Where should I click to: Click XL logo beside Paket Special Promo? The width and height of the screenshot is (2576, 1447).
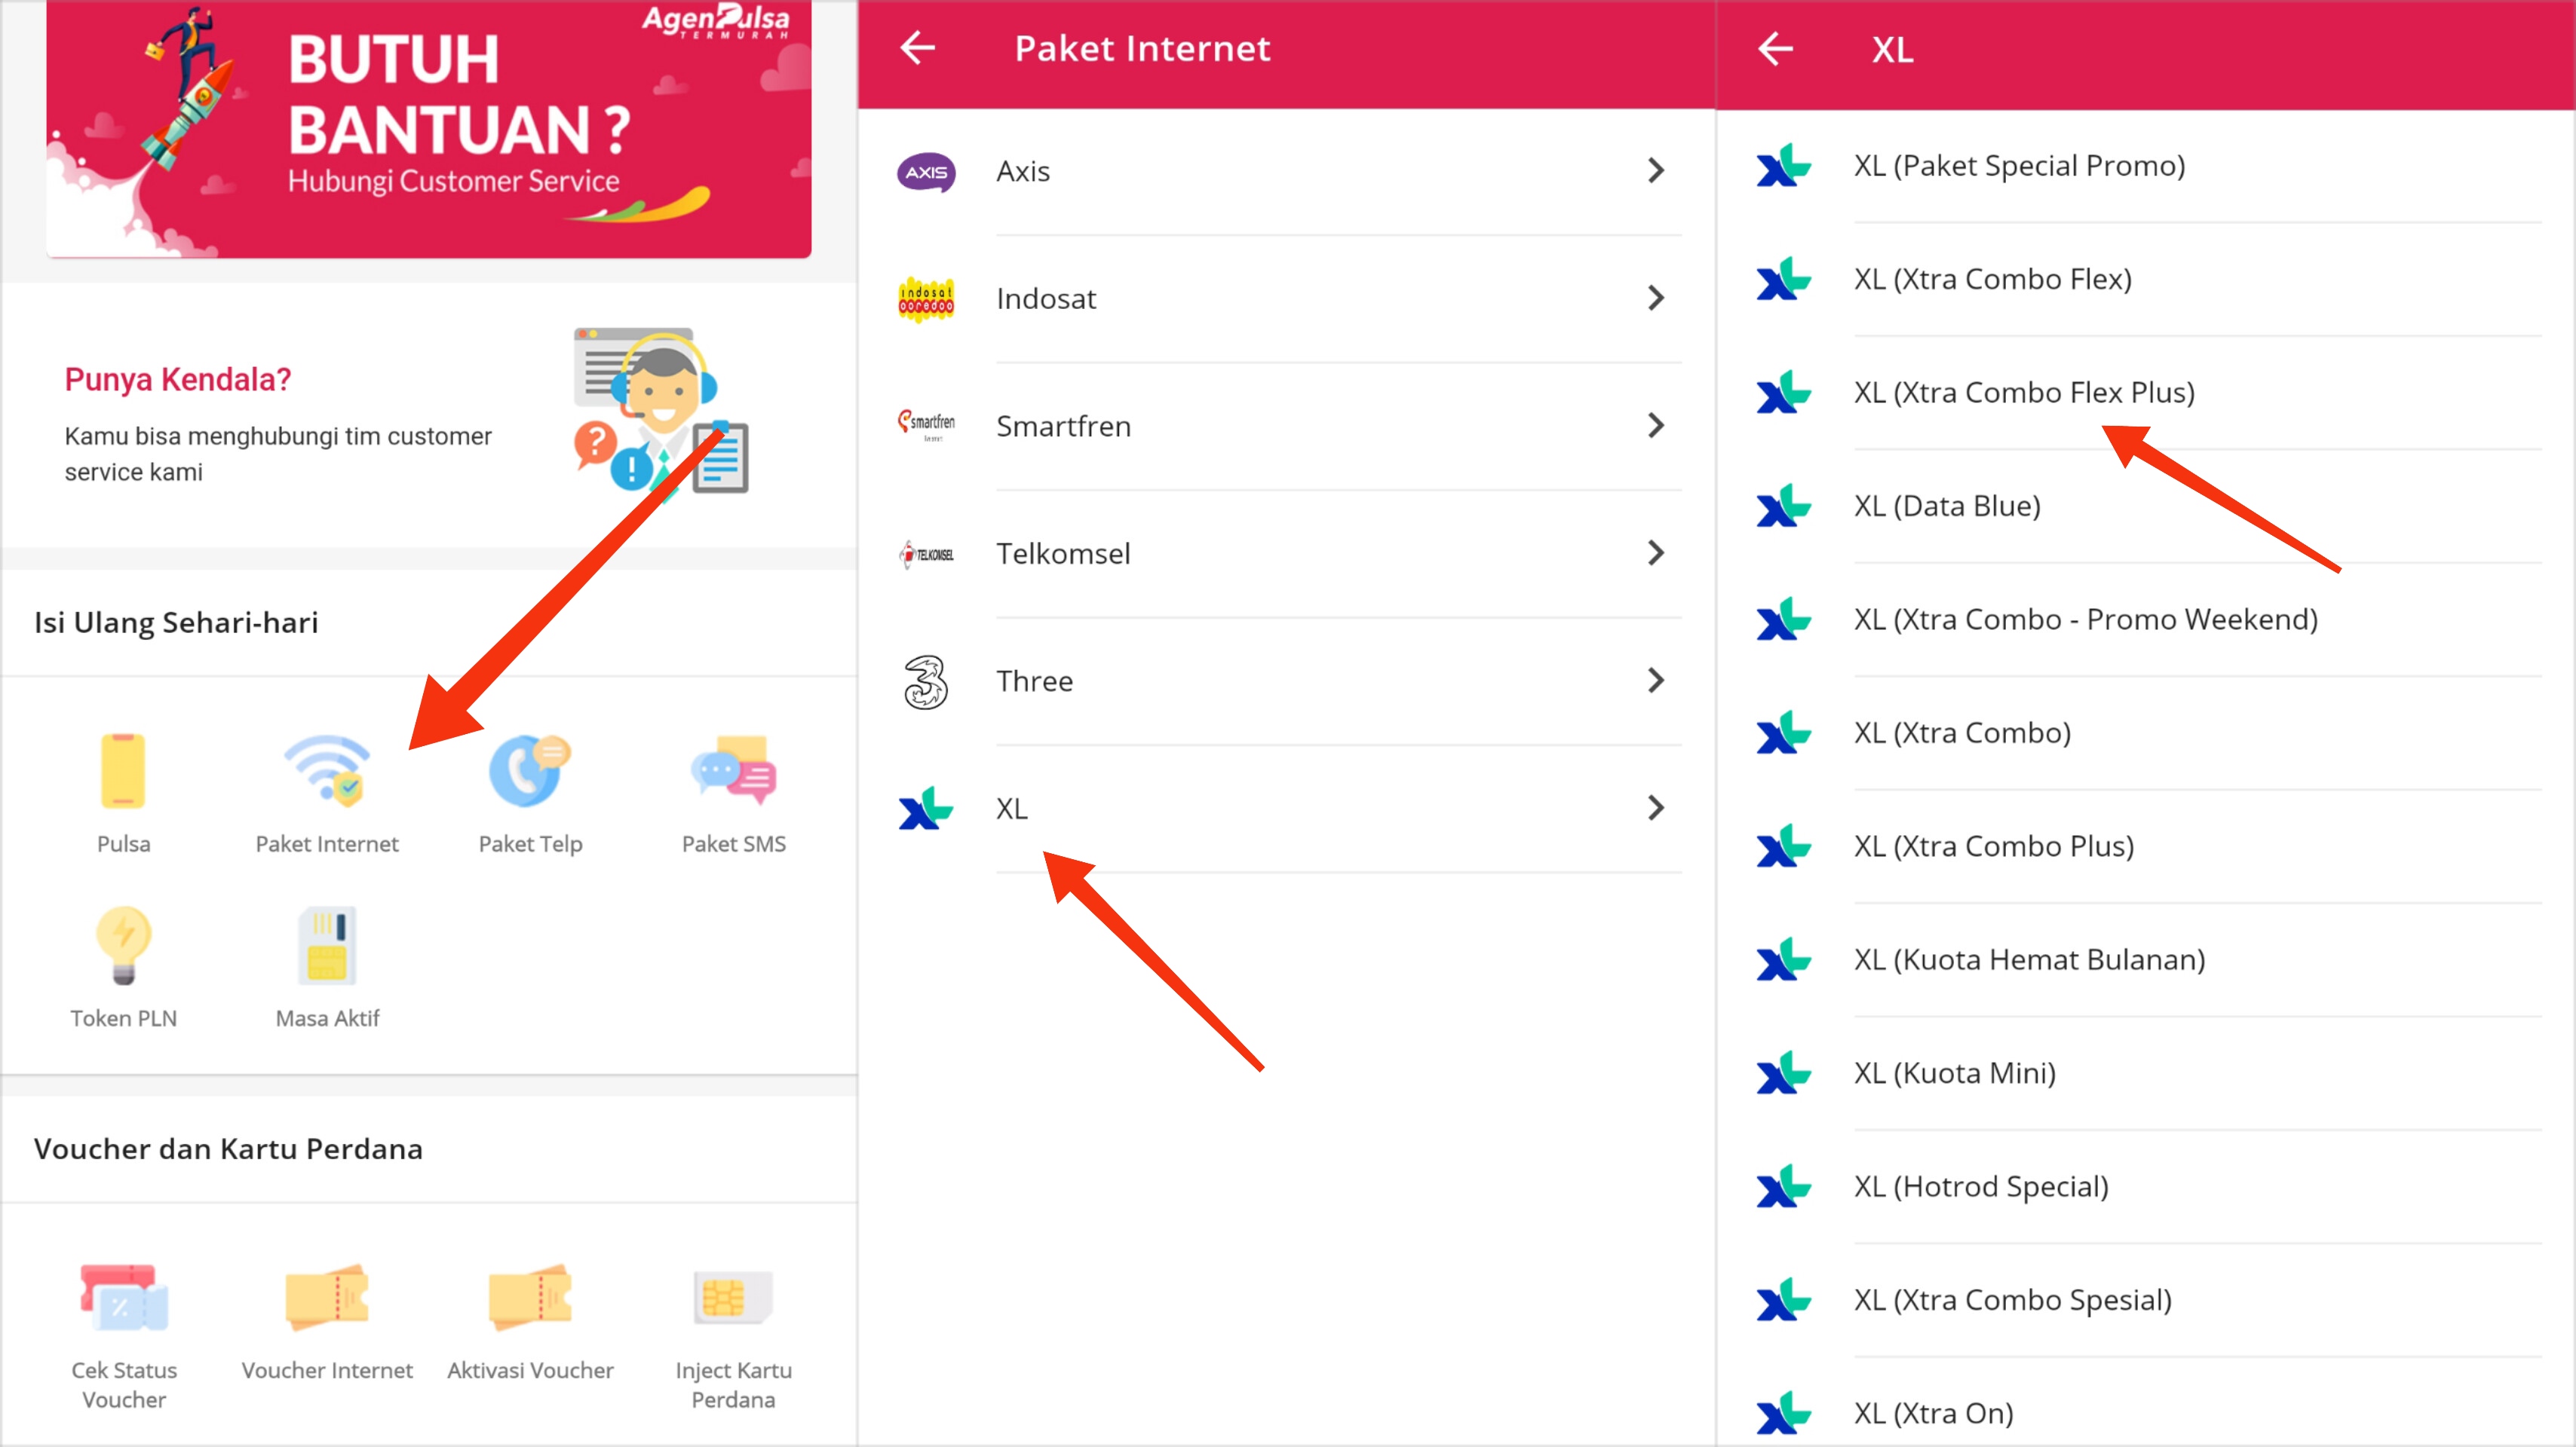click(x=1783, y=166)
